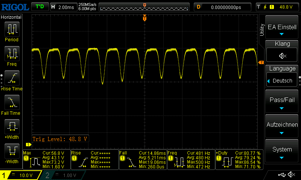Click the trigger 48.8 V info box
The height and width of the screenshot is (180, 301).
point(278,7)
